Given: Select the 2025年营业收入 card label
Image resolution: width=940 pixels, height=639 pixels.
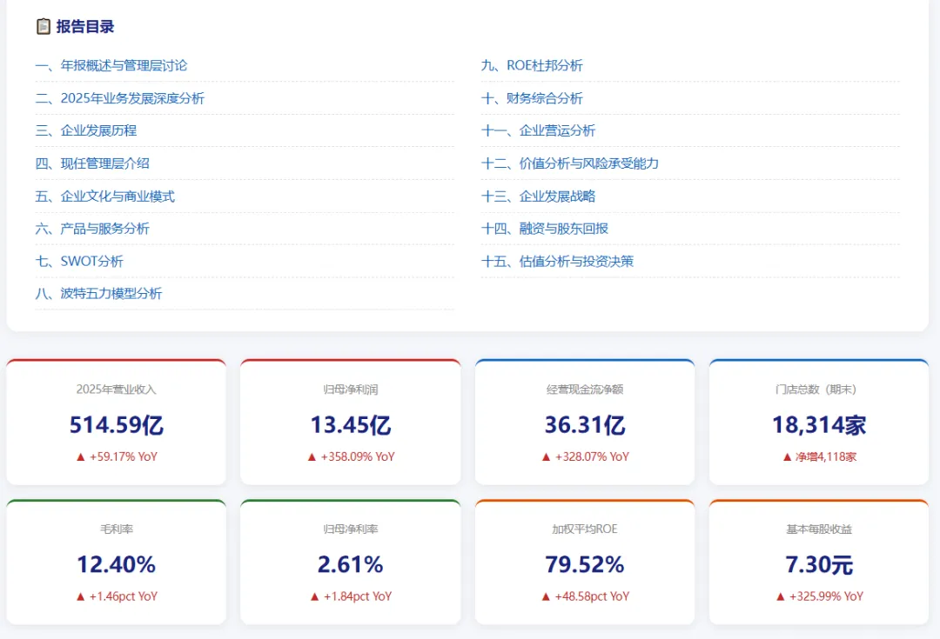Looking at the screenshot, I should pyautogui.click(x=117, y=389).
